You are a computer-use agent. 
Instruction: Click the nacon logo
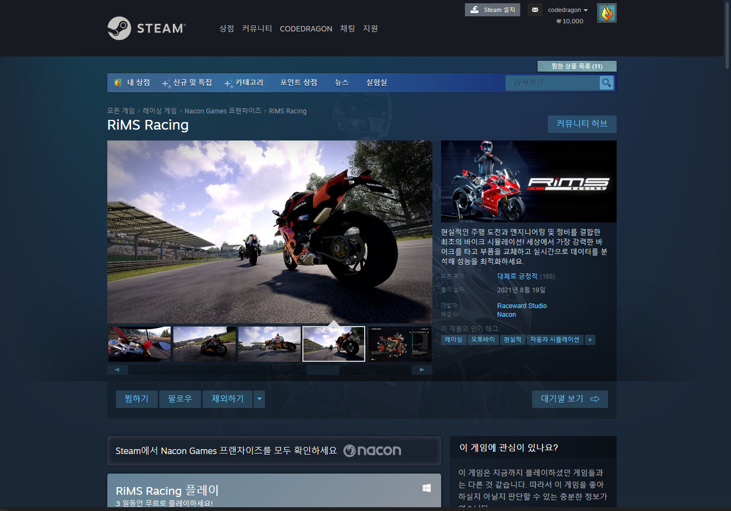[372, 451]
